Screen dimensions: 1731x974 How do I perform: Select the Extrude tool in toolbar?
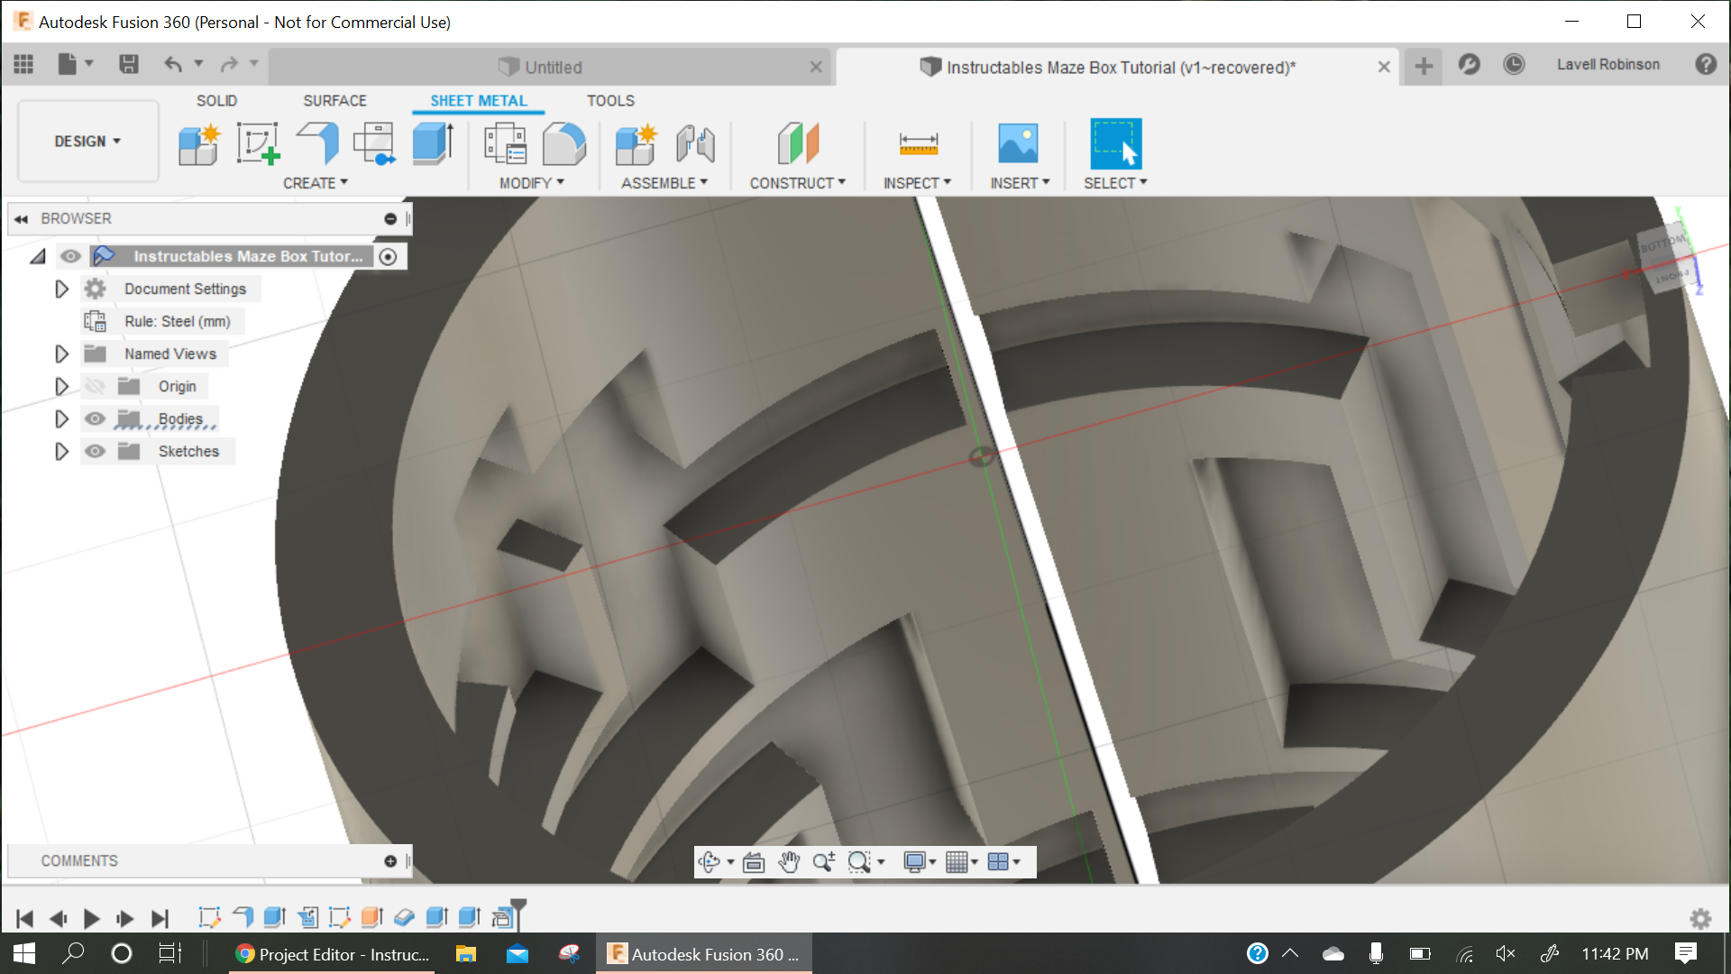pos(433,144)
